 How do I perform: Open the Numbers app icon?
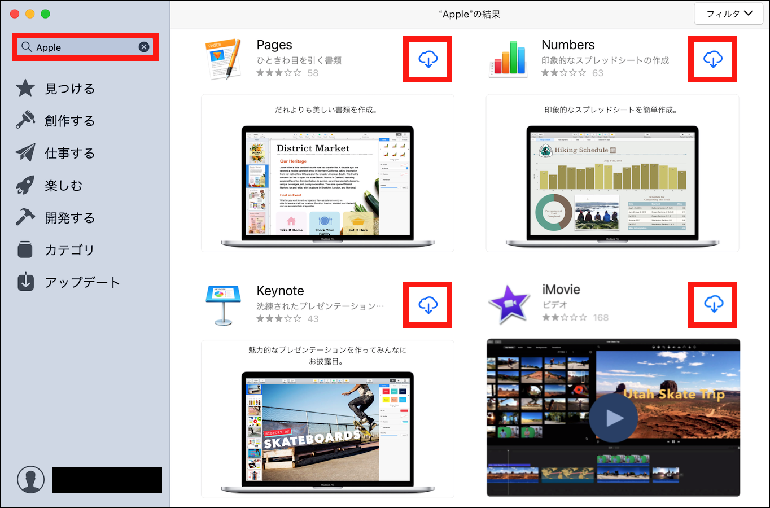(508, 59)
